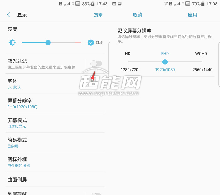
Task: Tap the 小, 默认 font value
Action: tap(14, 87)
